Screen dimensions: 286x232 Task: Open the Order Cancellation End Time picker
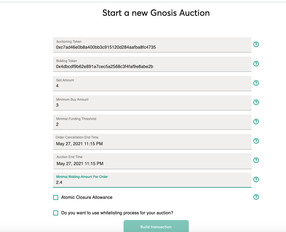tap(152, 144)
